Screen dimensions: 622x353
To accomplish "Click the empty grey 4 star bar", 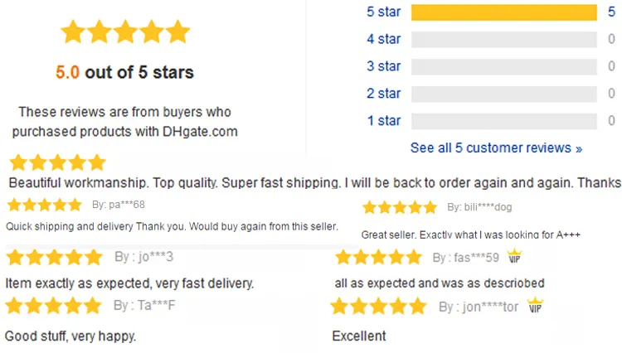I will [x=503, y=40].
